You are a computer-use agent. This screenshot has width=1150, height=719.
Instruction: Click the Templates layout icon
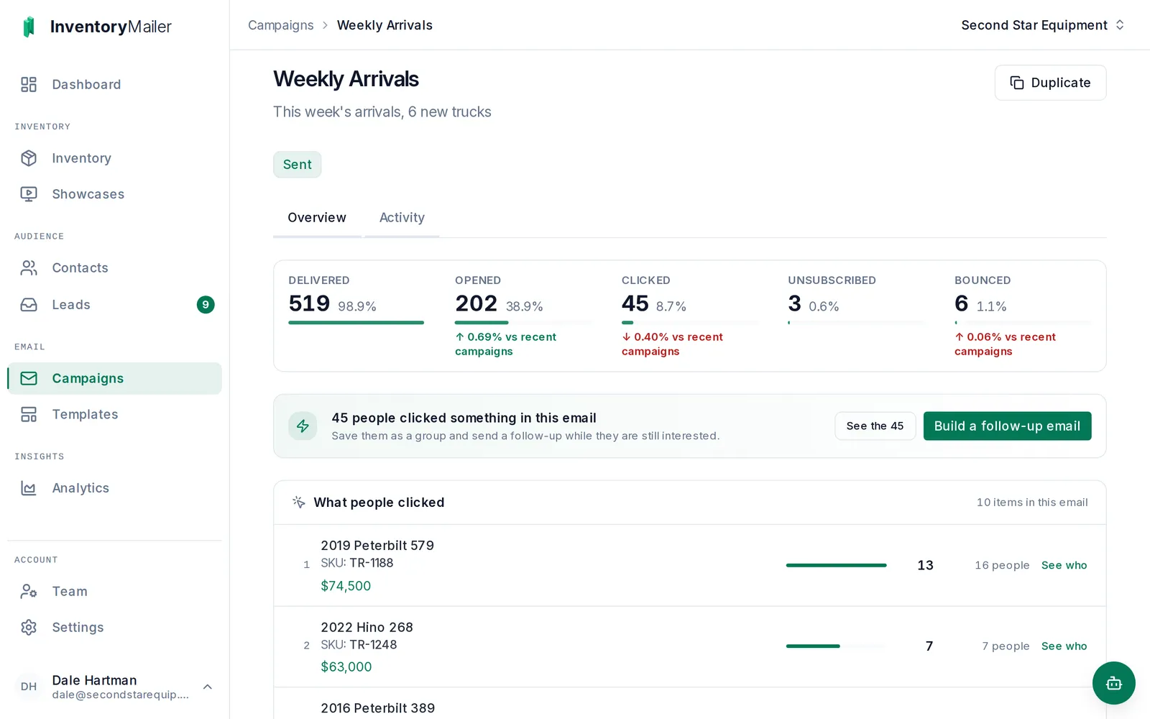[29, 414]
